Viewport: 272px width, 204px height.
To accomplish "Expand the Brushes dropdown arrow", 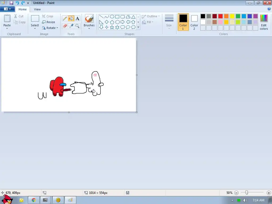I will pos(89,28).
